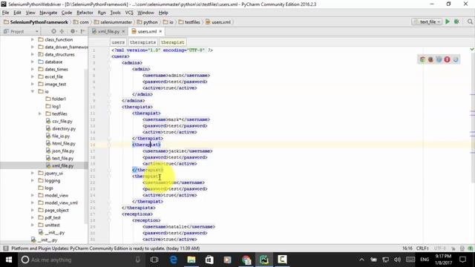Expand the jquery_ui folder
475x267 pixels.
pyautogui.click(x=33, y=173)
